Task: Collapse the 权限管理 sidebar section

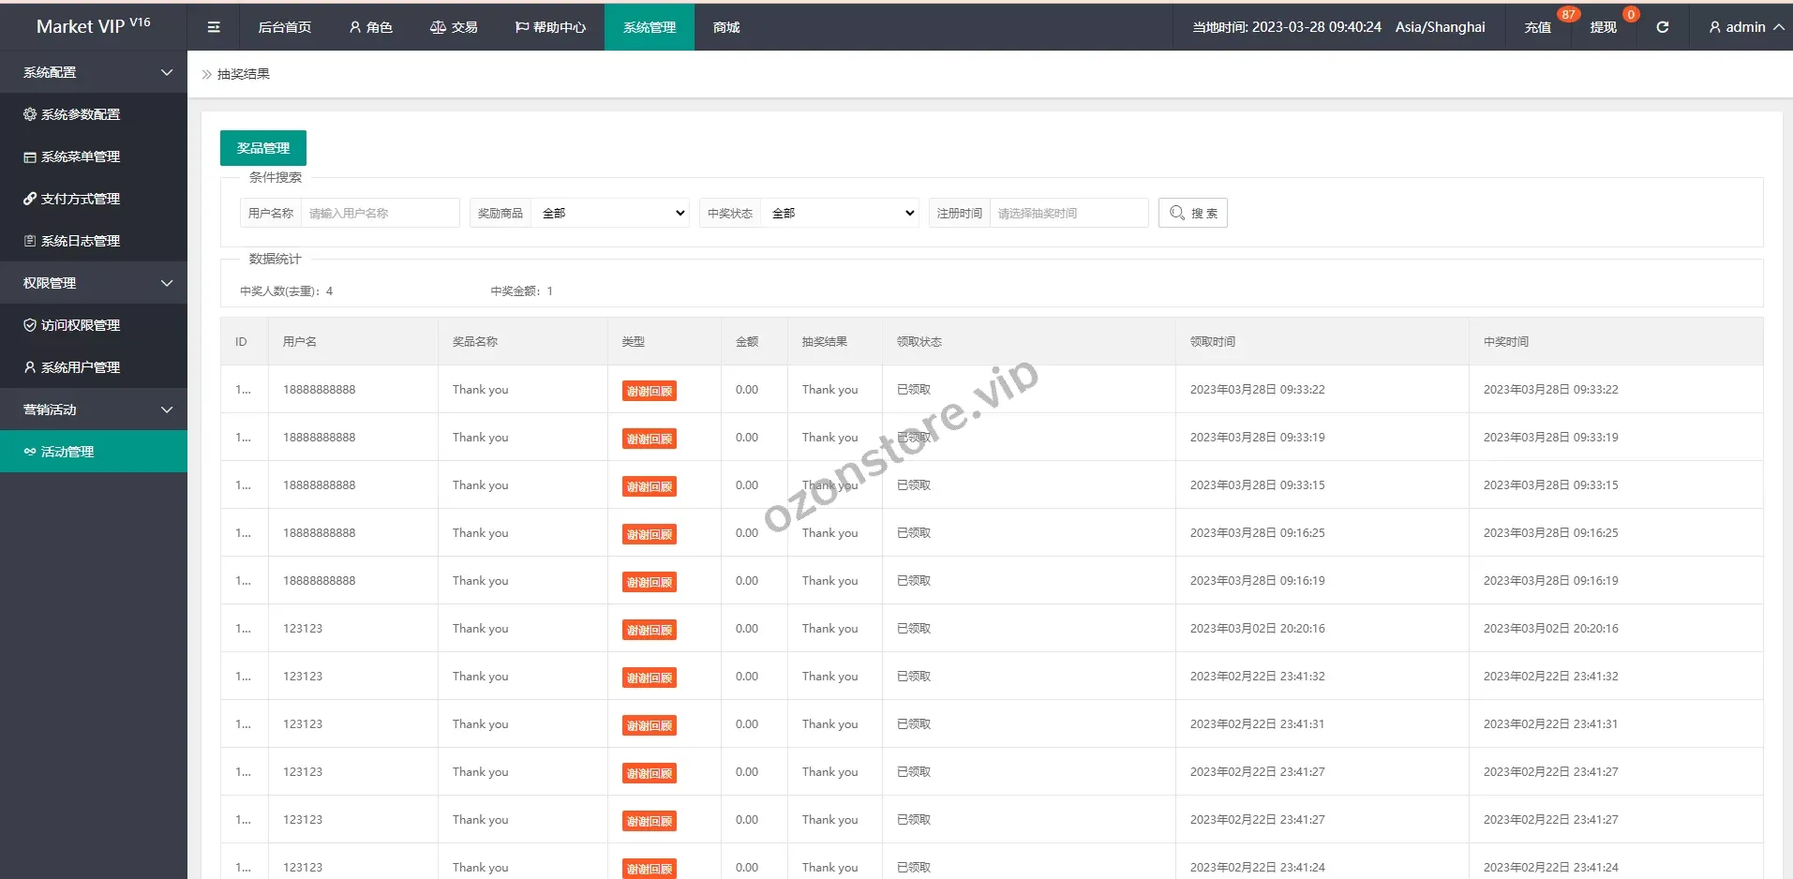Action: pyautogui.click(x=94, y=283)
